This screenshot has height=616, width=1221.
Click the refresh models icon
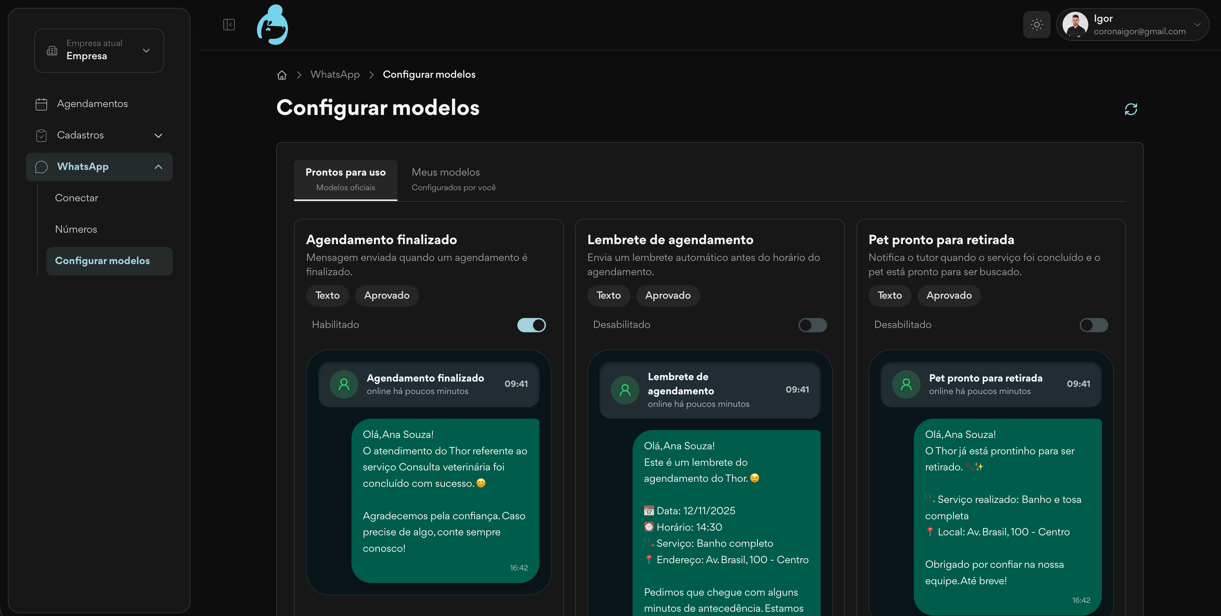pos(1130,109)
